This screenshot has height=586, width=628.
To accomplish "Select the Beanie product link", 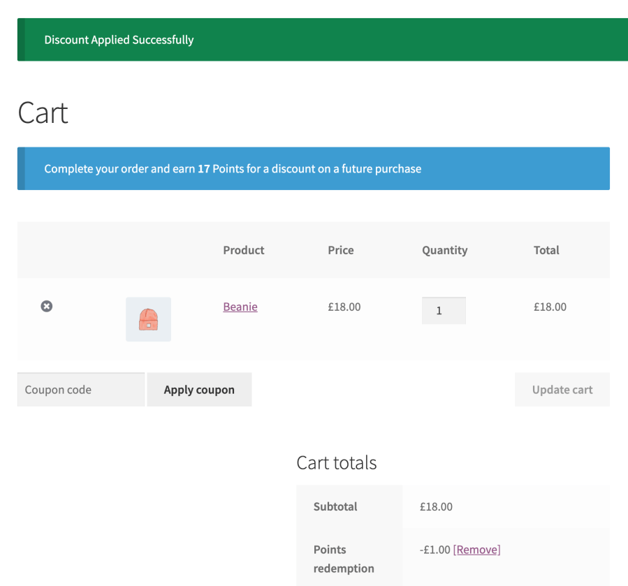I will (x=240, y=307).
